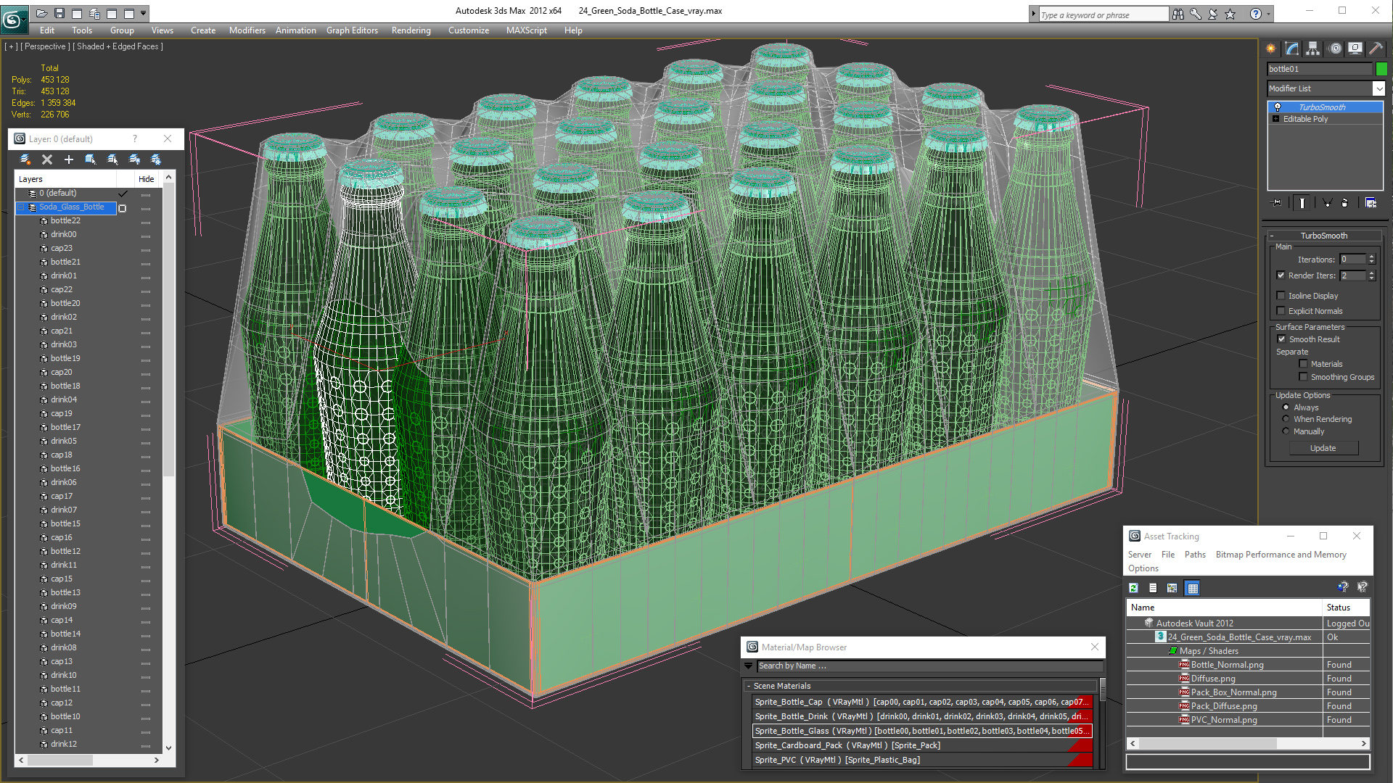The image size is (1393, 783).
Task: Click Add selected objects plus icon
Action: [69, 159]
